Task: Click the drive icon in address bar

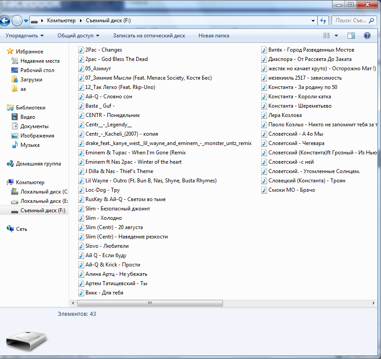Action: [x=34, y=21]
